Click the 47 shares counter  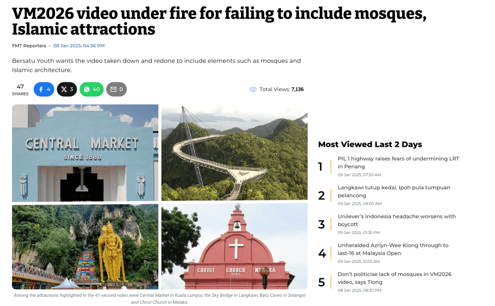[x=20, y=90]
